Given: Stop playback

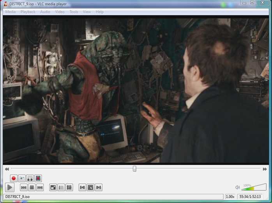Looking at the screenshot, I should (32, 187).
